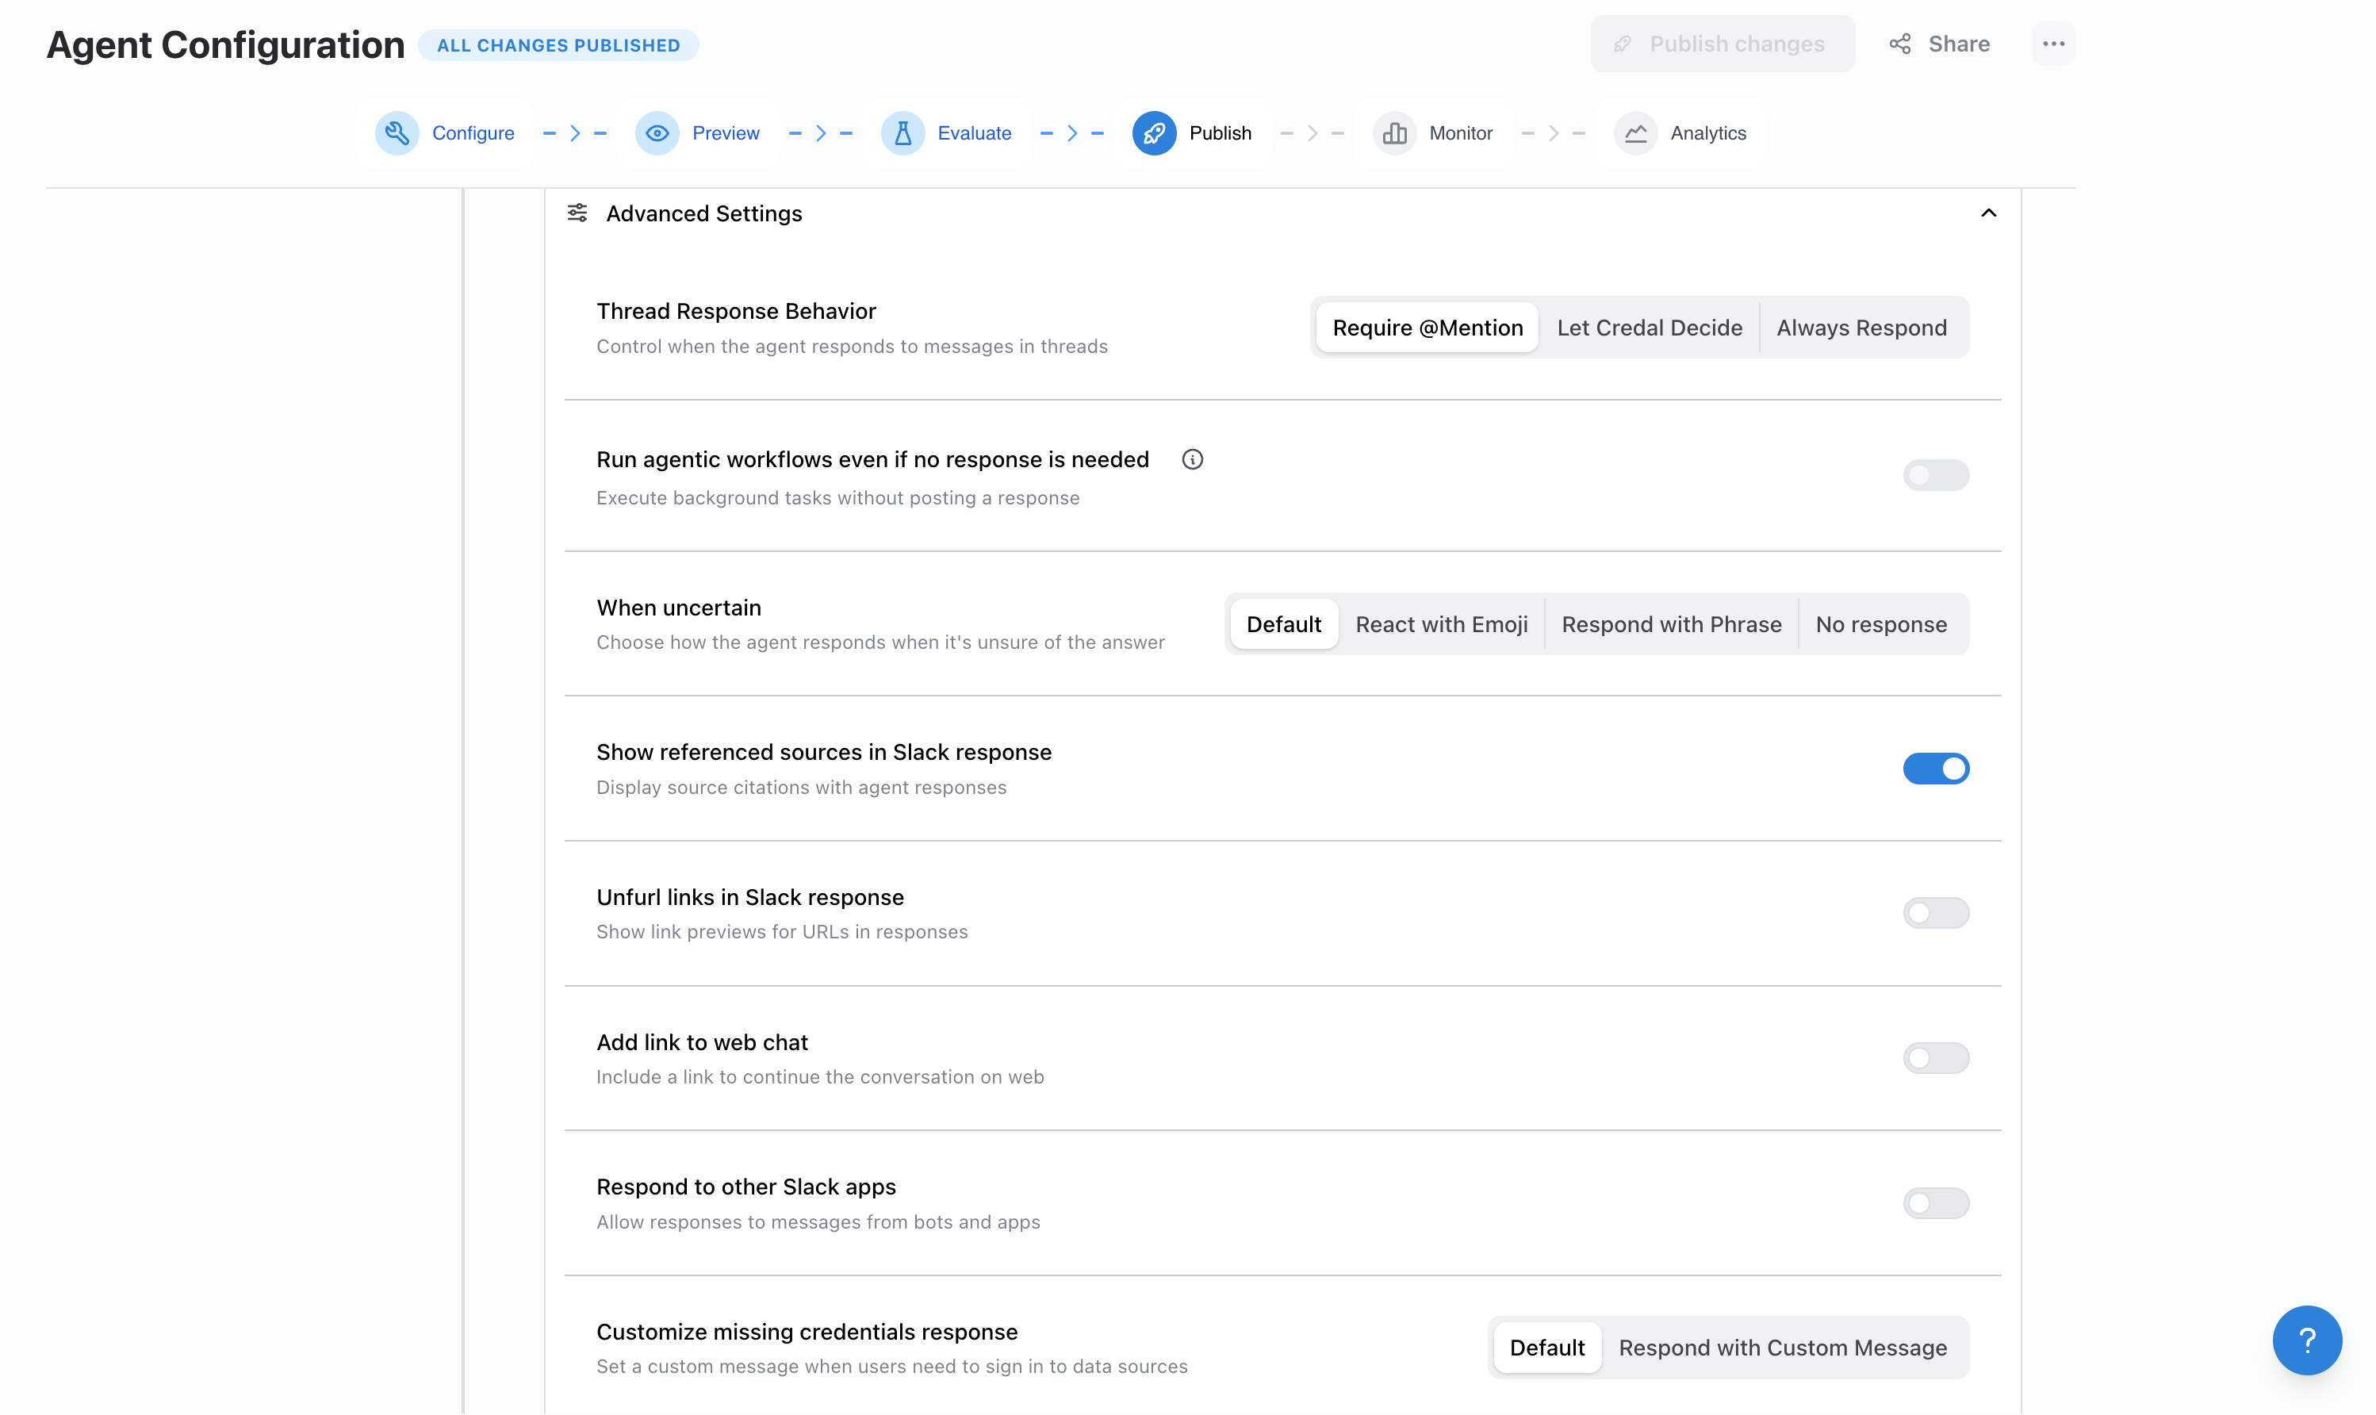Enable Run agentic workflows toggle
Screen dimensions: 2376x1415
coord(1935,475)
